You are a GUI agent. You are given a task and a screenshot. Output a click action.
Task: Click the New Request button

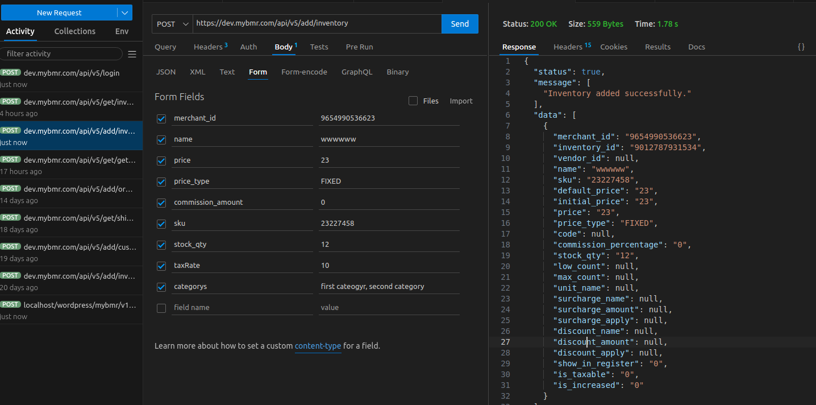point(59,13)
